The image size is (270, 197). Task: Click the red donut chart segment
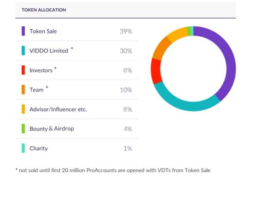click(156, 71)
